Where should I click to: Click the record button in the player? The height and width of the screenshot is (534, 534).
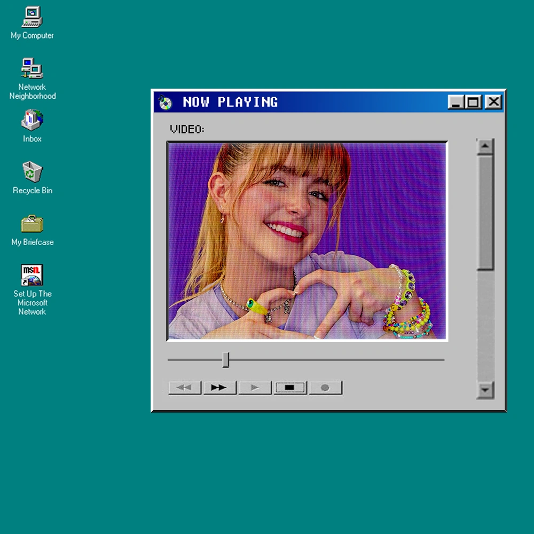(326, 388)
